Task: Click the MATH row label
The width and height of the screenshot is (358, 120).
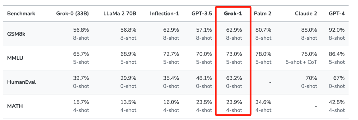Action: pos(15,106)
